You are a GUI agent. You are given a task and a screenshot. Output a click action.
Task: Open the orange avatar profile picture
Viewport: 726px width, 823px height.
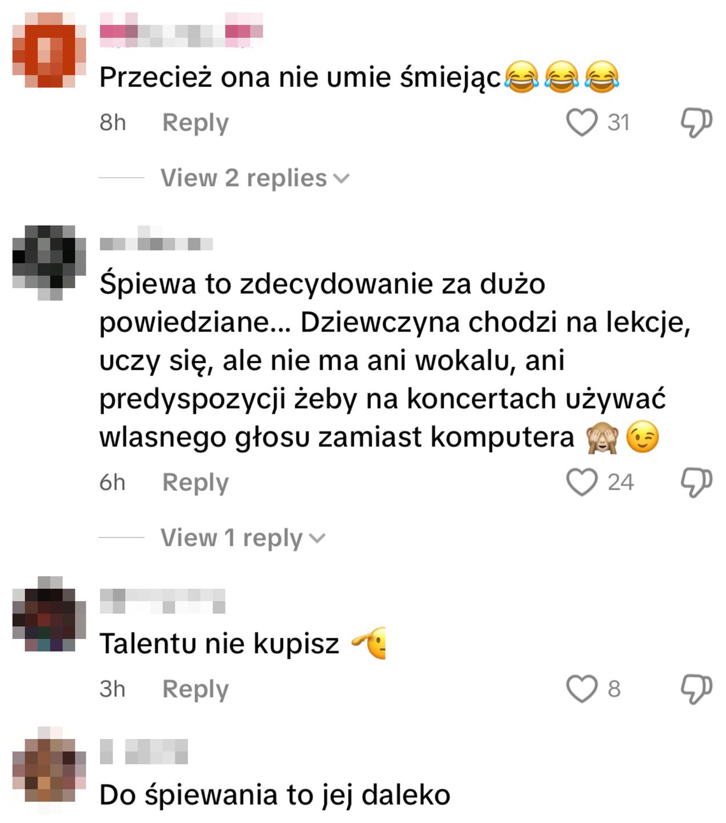(49, 50)
